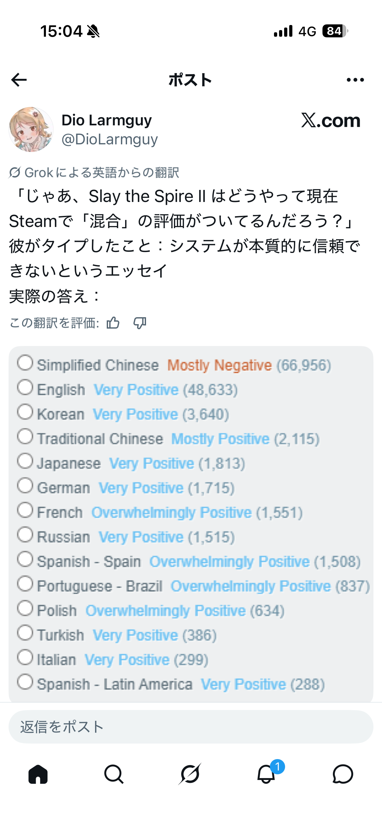This screenshot has height=830, width=382.
Task: Open the Search tab icon
Action: pyautogui.click(x=114, y=774)
